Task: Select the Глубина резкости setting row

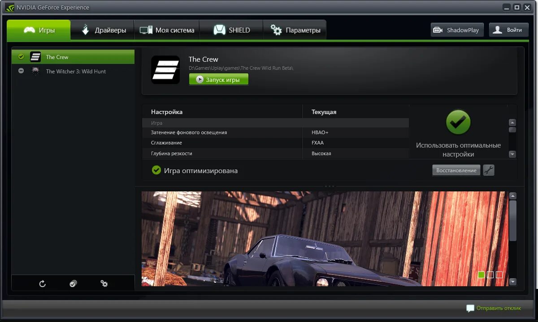Action: (275, 153)
